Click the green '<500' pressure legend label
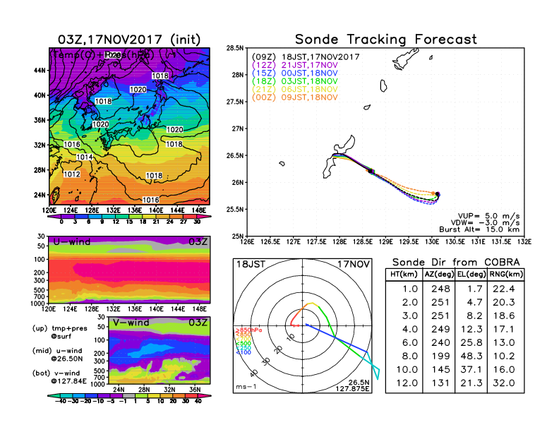Viewport: 559px width, 432px height. tap(243, 344)
